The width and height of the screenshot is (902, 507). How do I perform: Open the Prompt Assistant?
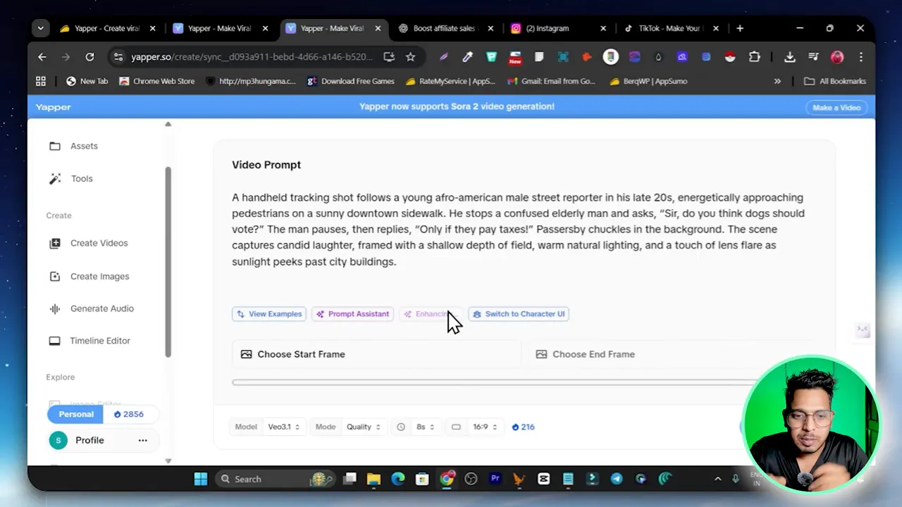point(352,313)
